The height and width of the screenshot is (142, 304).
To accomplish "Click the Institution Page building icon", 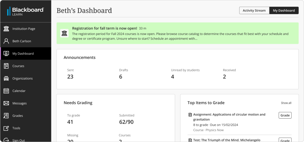I will tap(6, 29).
